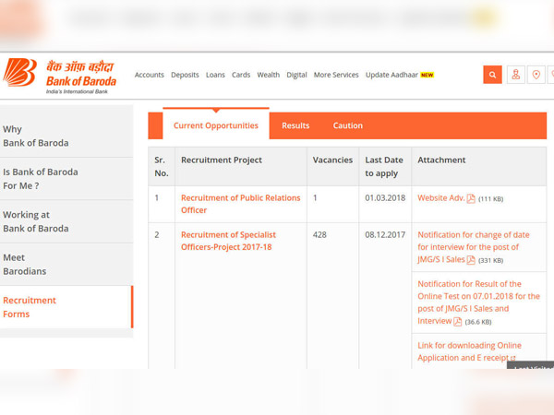This screenshot has height=415, width=554.
Task: Open the Deposits menu
Action: tap(185, 75)
